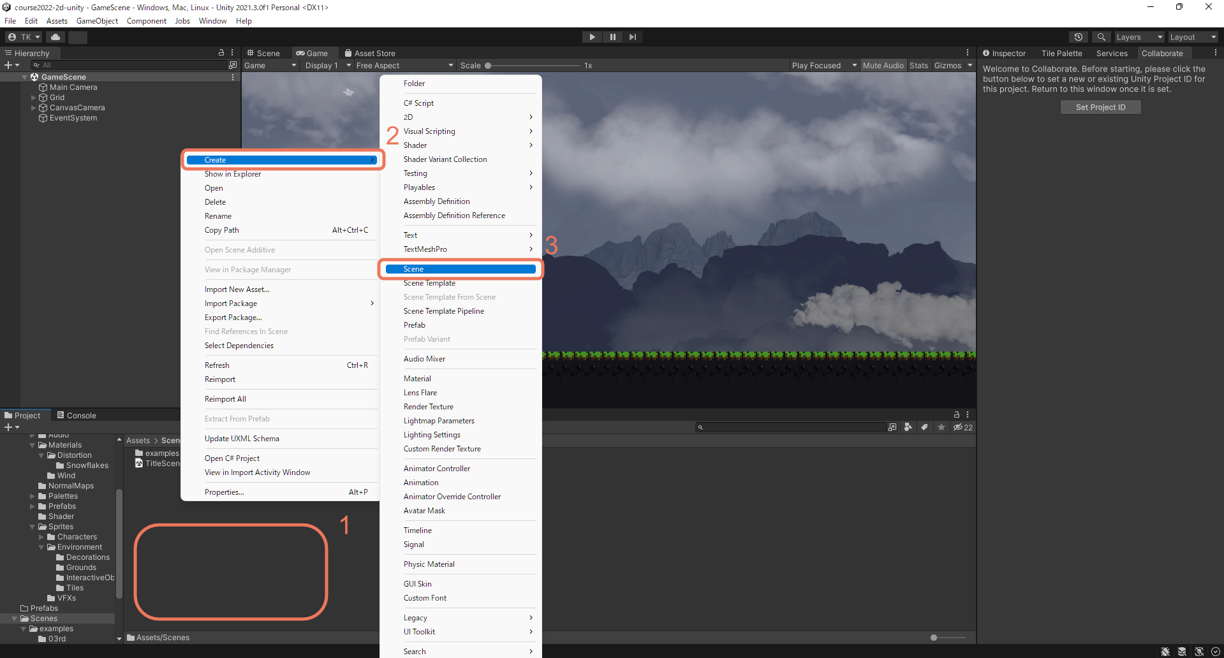This screenshot has height=658, width=1224.
Task: Toggle hidden packages visibility showing 22
Action: point(963,427)
